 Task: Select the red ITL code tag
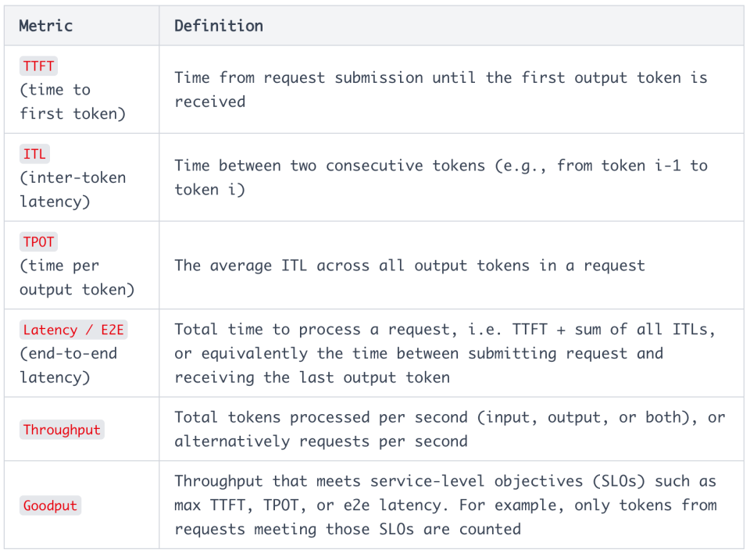click(34, 154)
